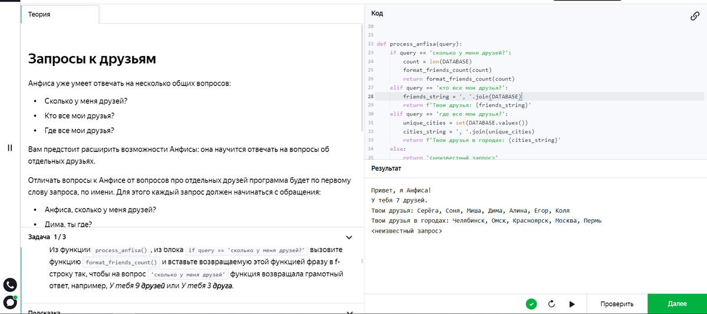707x314 pixels.
Task: Click output '<неизвестный запрос>'
Action: pos(407,231)
